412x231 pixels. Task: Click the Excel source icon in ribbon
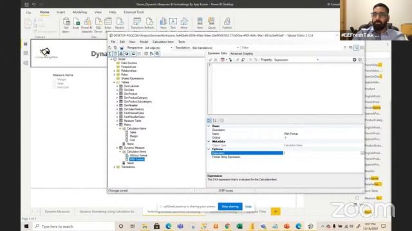(76, 24)
